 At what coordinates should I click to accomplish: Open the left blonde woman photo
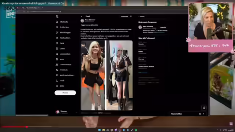point(93,75)
